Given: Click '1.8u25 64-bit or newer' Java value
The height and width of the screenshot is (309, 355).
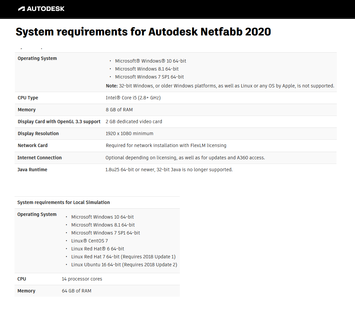Looking at the screenshot, I should pos(169,170).
